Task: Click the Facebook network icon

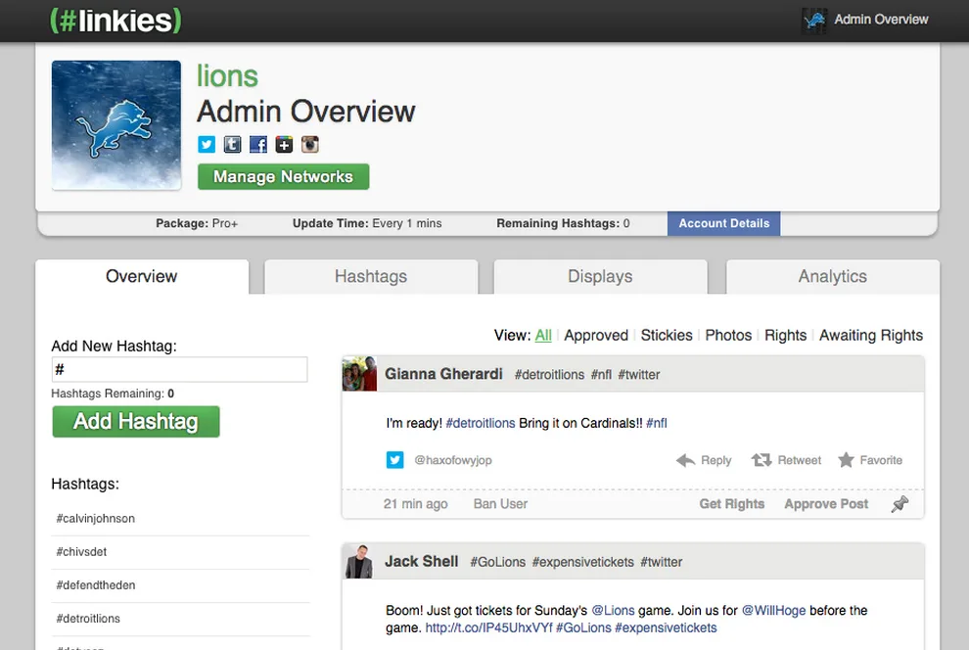Action: (258, 145)
